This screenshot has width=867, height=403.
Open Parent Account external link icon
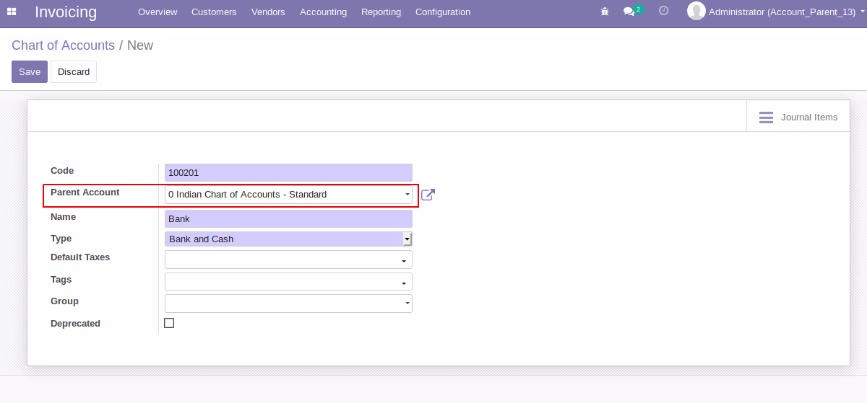(428, 195)
